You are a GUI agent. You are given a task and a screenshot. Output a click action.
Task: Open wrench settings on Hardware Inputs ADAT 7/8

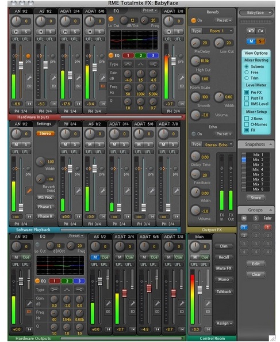(x=182, y=78)
